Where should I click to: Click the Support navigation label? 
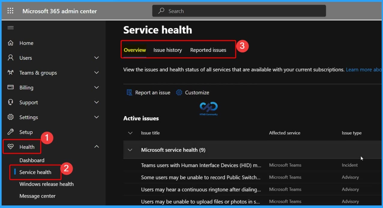tap(29, 102)
